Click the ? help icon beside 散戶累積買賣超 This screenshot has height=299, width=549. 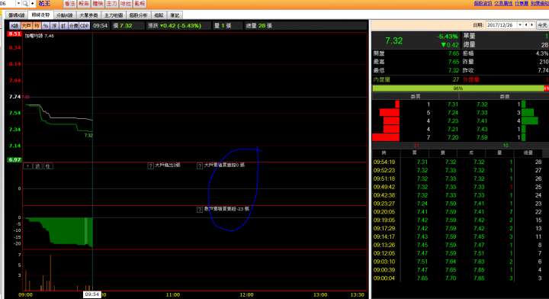(x=200, y=209)
